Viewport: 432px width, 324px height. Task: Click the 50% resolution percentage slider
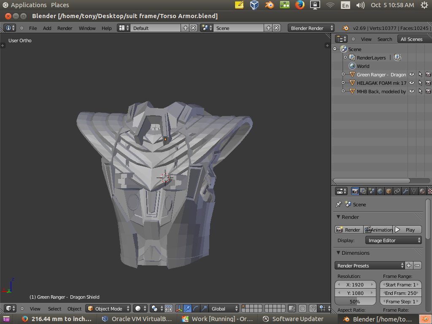tap(355, 301)
